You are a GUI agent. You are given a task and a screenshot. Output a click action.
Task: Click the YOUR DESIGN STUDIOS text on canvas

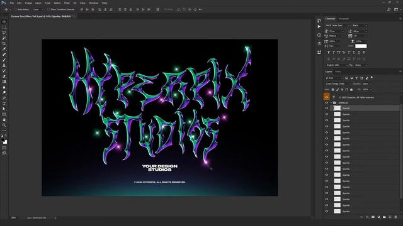(159, 168)
